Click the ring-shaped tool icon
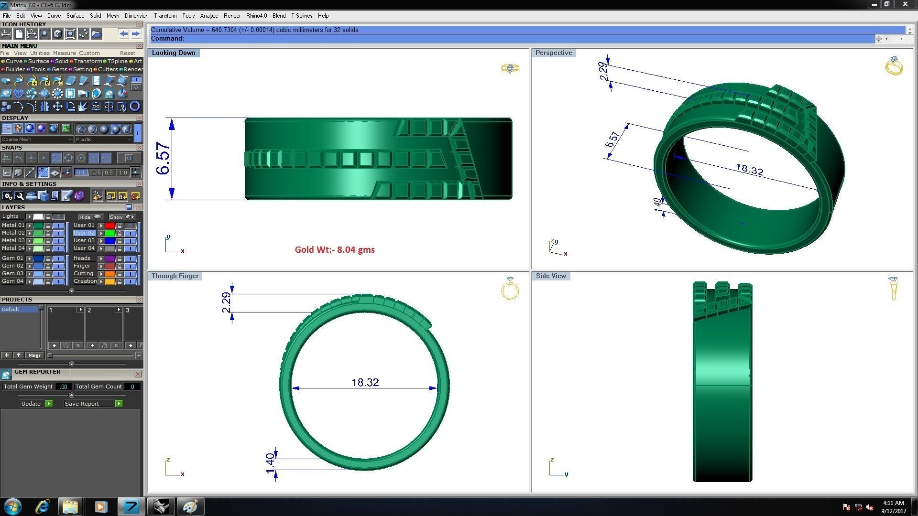This screenshot has height=516, width=918. coord(135,106)
